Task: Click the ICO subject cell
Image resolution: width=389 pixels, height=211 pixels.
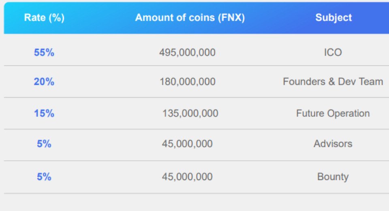Action: click(333, 52)
